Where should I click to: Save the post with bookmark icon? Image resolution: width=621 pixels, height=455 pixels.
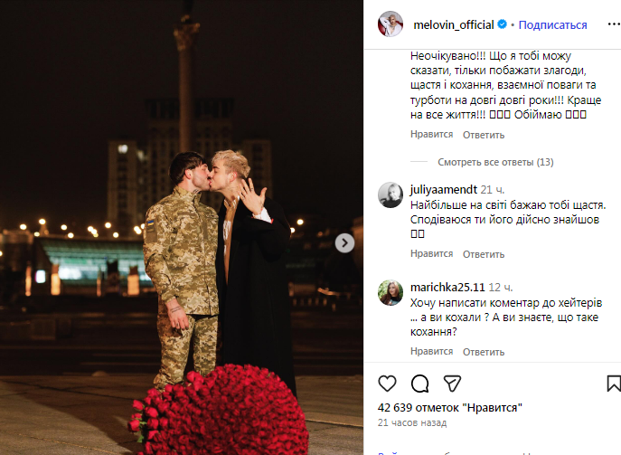614,384
